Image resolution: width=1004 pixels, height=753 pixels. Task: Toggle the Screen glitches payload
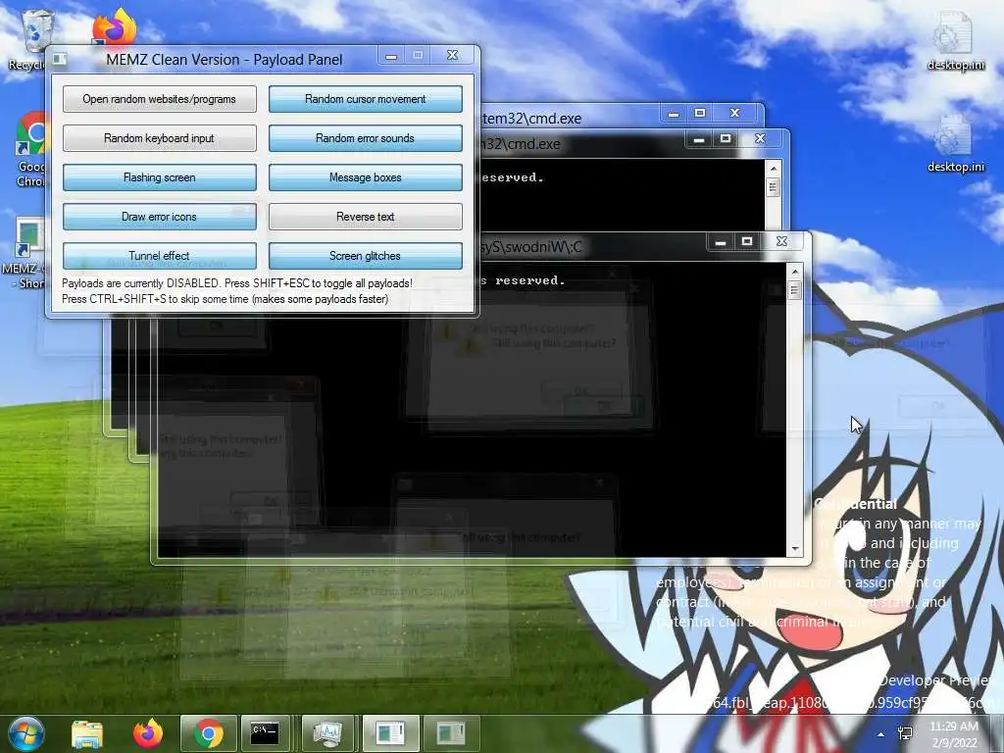[366, 256]
